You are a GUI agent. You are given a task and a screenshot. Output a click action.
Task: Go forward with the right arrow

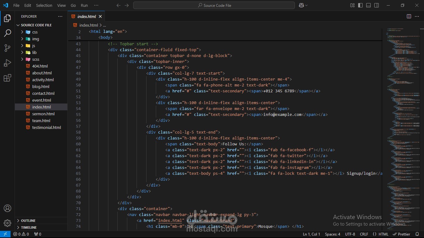pyautogui.click(x=126, y=5)
